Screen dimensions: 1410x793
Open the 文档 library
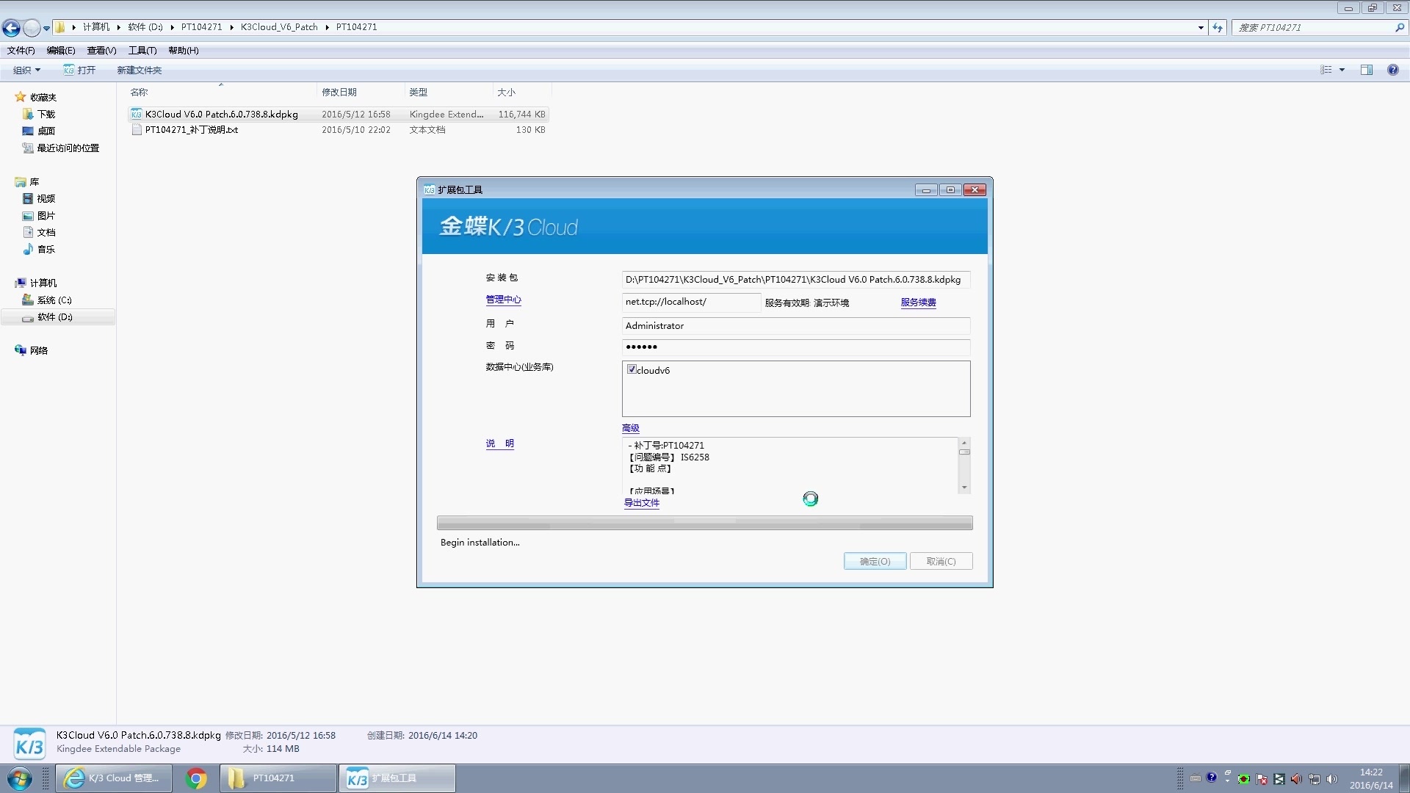pyautogui.click(x=46, y=233)
